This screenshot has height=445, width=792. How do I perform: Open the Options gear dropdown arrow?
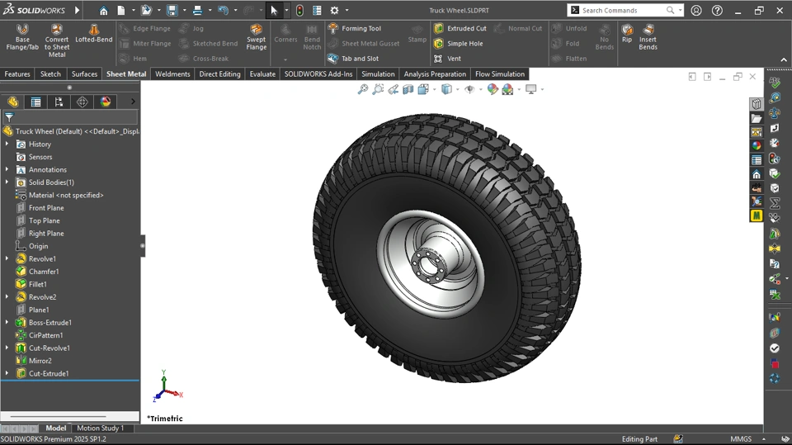pyautogui.click(x=346, y=11)
